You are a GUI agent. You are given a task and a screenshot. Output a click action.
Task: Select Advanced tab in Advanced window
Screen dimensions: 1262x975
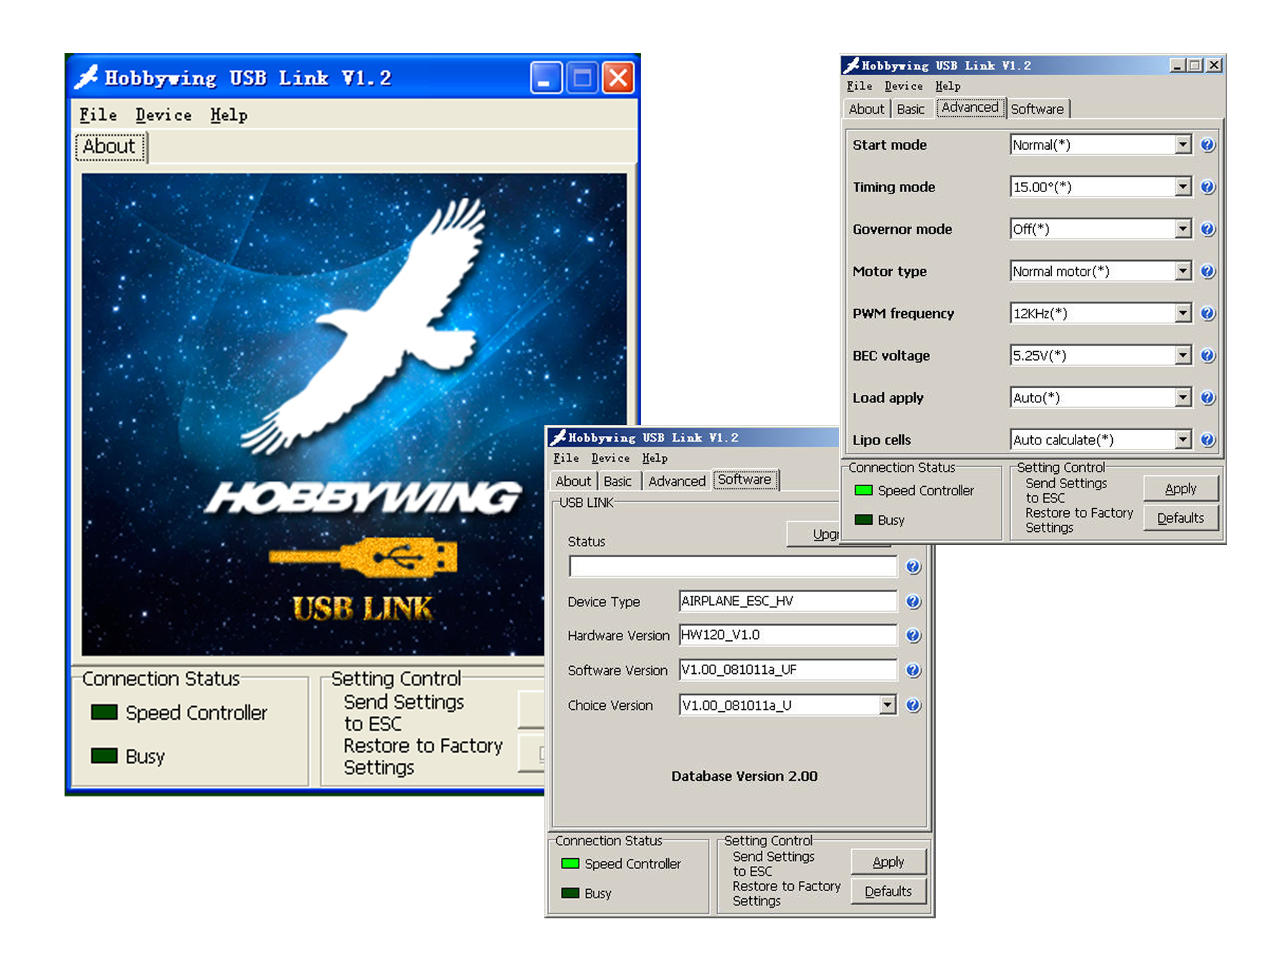pos(970,108)
